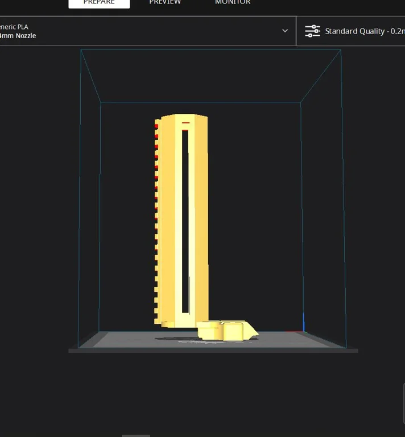The height and width of the screenshot is (437, 405).
Task: Click the red axis line on build plate
Action: click(294, 331)
